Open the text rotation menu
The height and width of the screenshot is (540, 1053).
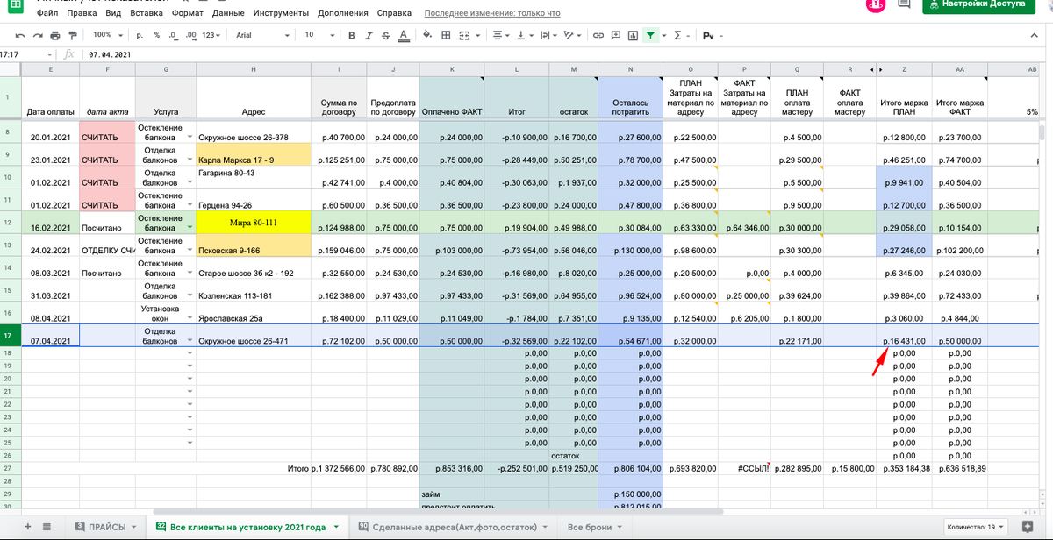pos(572,35)
